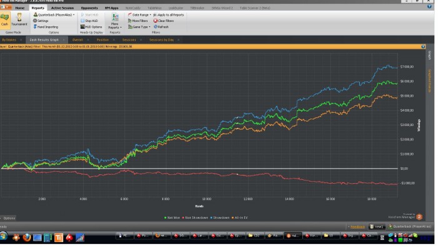Open the HM Apps ribbon tab
Screen dimensions: 438x247
(x=111, y=8)
